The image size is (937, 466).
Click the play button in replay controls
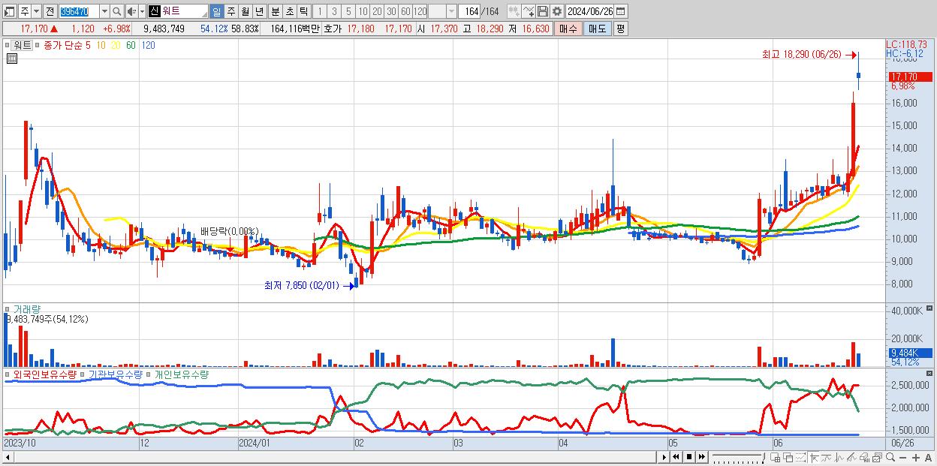664,456
